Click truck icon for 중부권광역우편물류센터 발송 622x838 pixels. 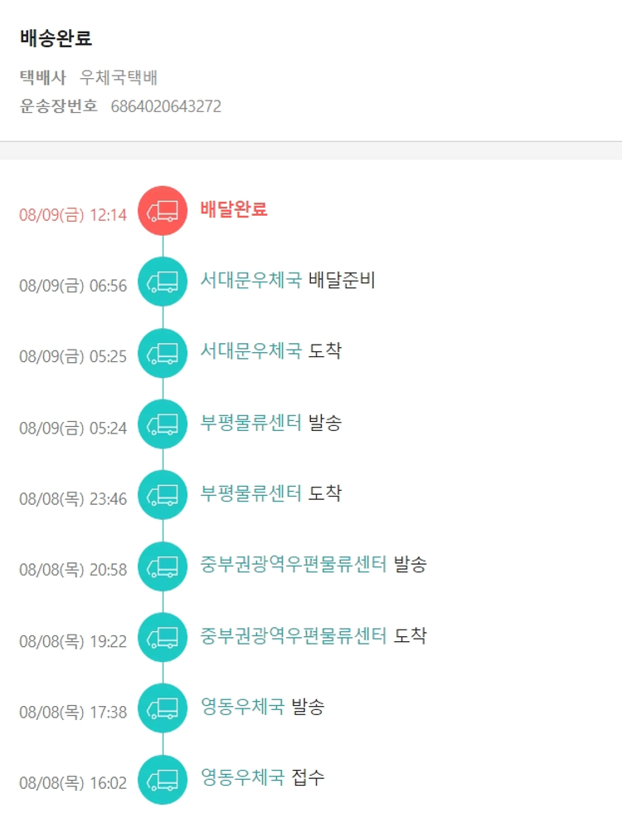tap(163, 566)
